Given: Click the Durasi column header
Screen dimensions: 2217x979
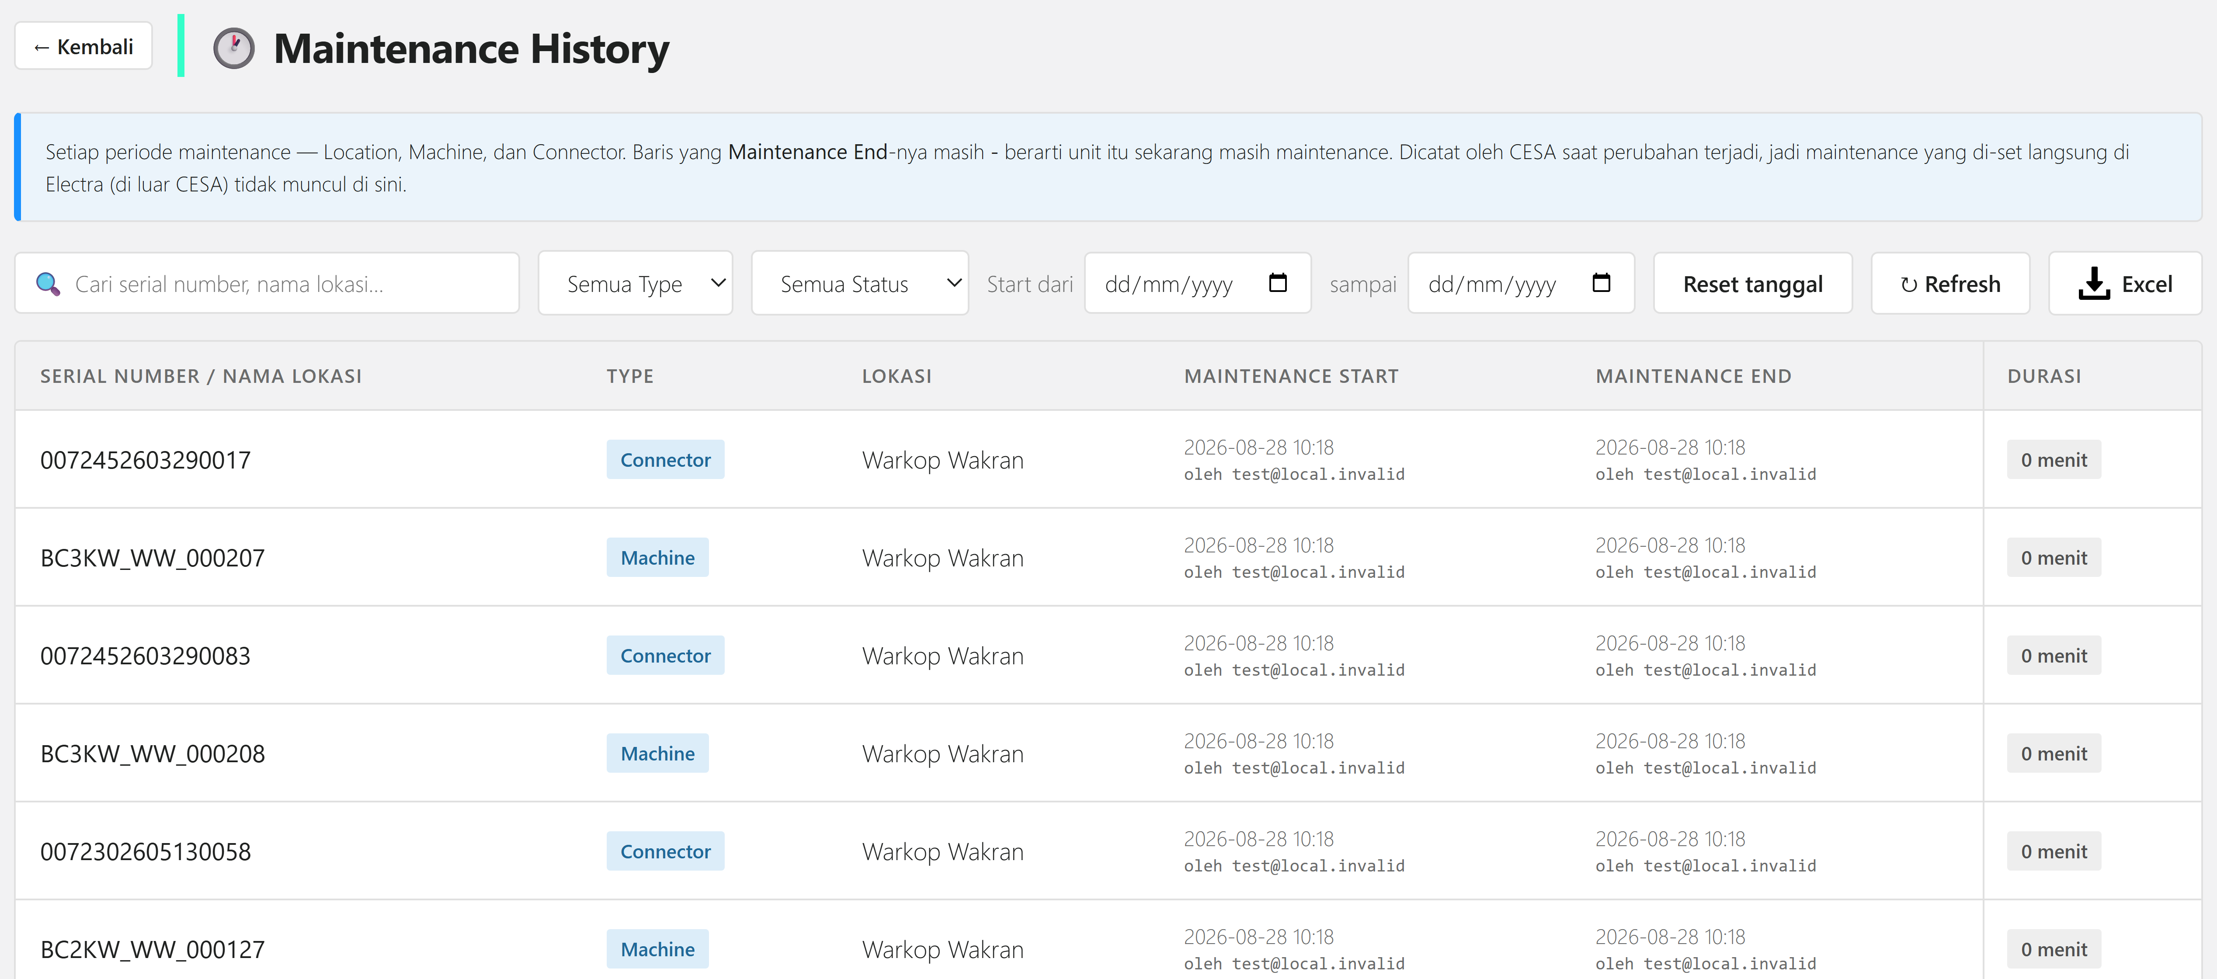Looking at the screenshot, I should [2044, 376].
